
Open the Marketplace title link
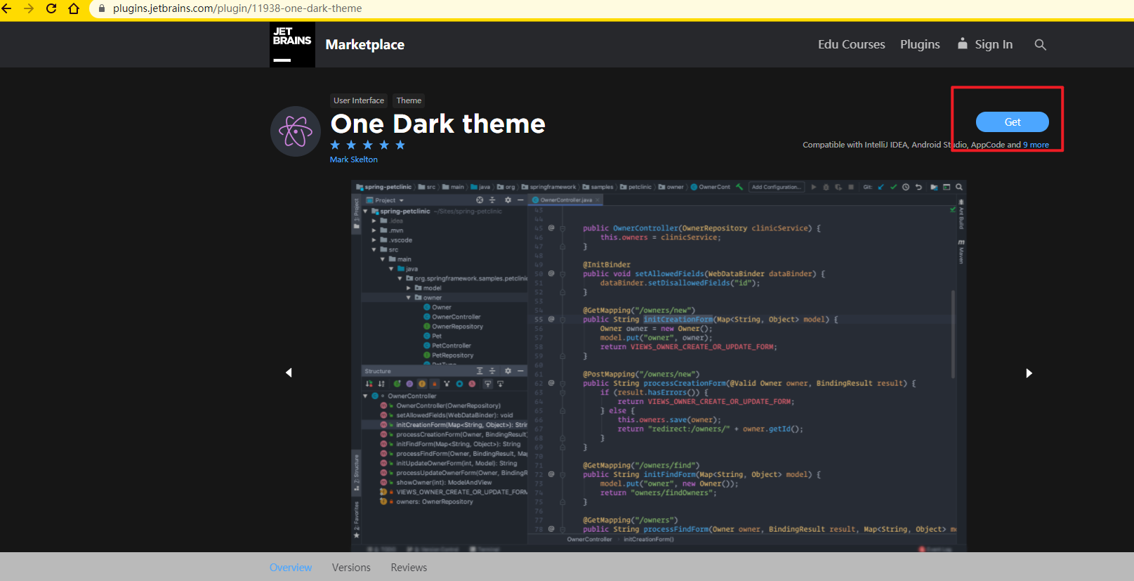point(365,44)
